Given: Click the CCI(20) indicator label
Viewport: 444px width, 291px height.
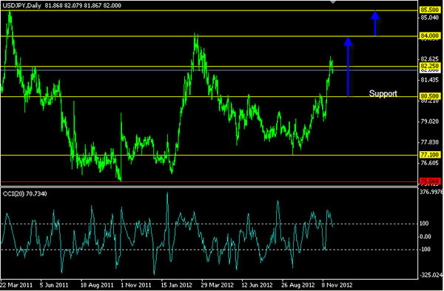Looking at the screenshot, I should (13, 194).
